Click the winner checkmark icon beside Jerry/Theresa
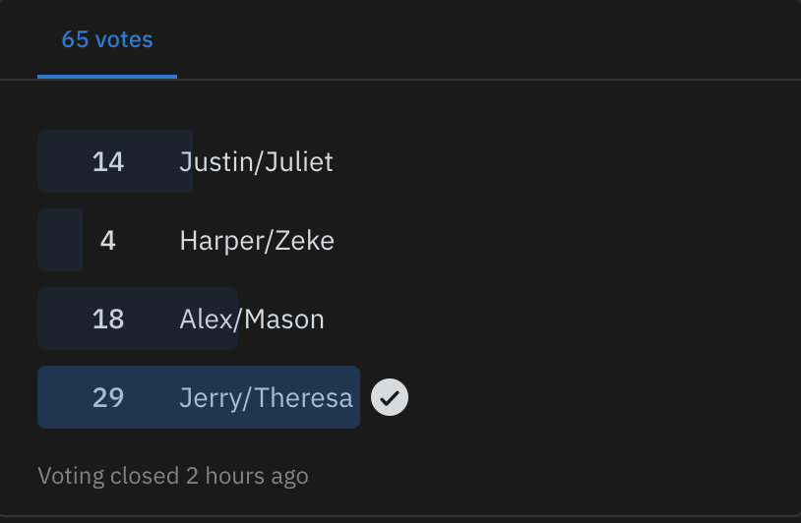Viewport: 801px width, 523px height. coord(390,397)
